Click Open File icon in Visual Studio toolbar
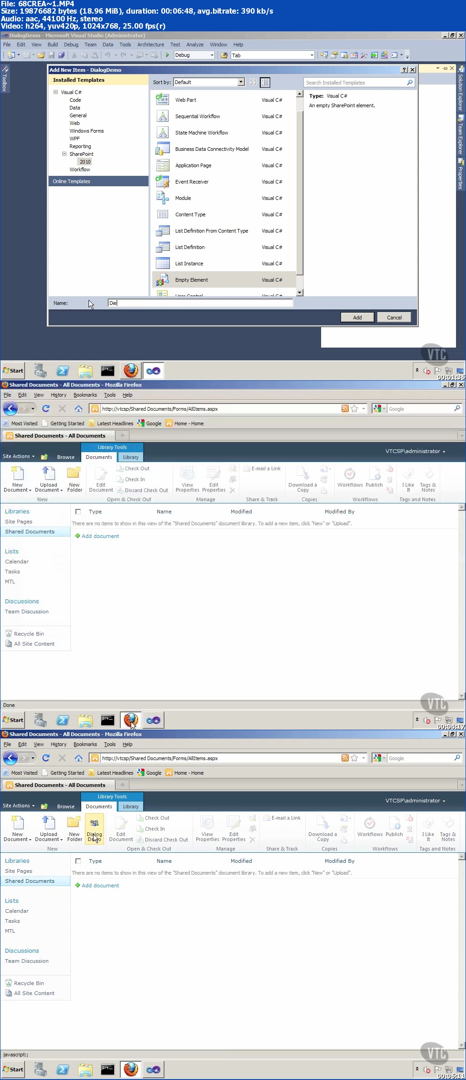 tap(41, 55)
